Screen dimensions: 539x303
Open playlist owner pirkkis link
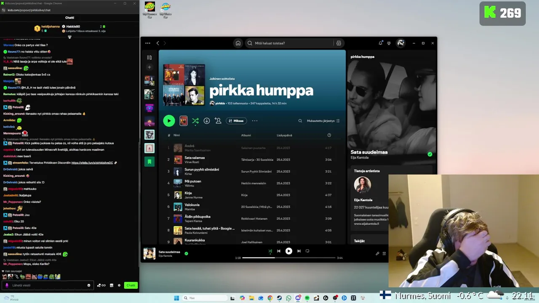click(x=220, y=103)
